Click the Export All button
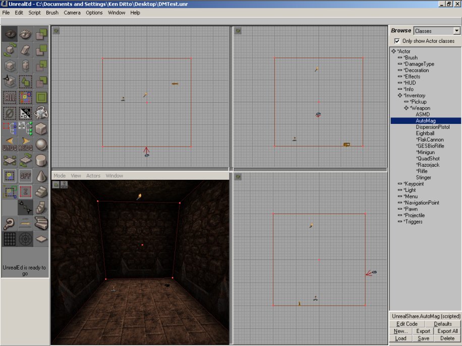 [x=447, y=331]
